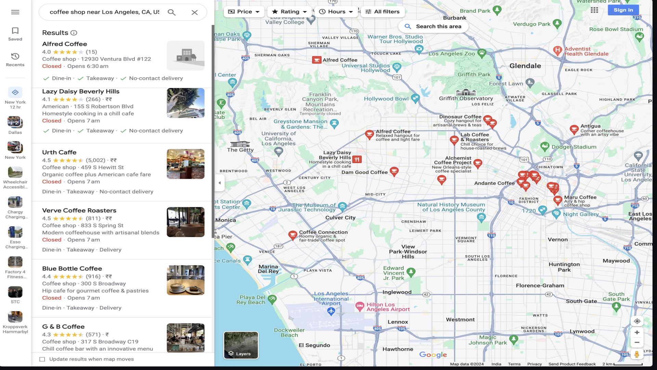Open the Privacy link in map footer
657x370 pixels.
[x=534, y=364]
